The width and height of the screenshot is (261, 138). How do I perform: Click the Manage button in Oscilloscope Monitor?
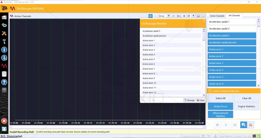(x=189, y=100)
